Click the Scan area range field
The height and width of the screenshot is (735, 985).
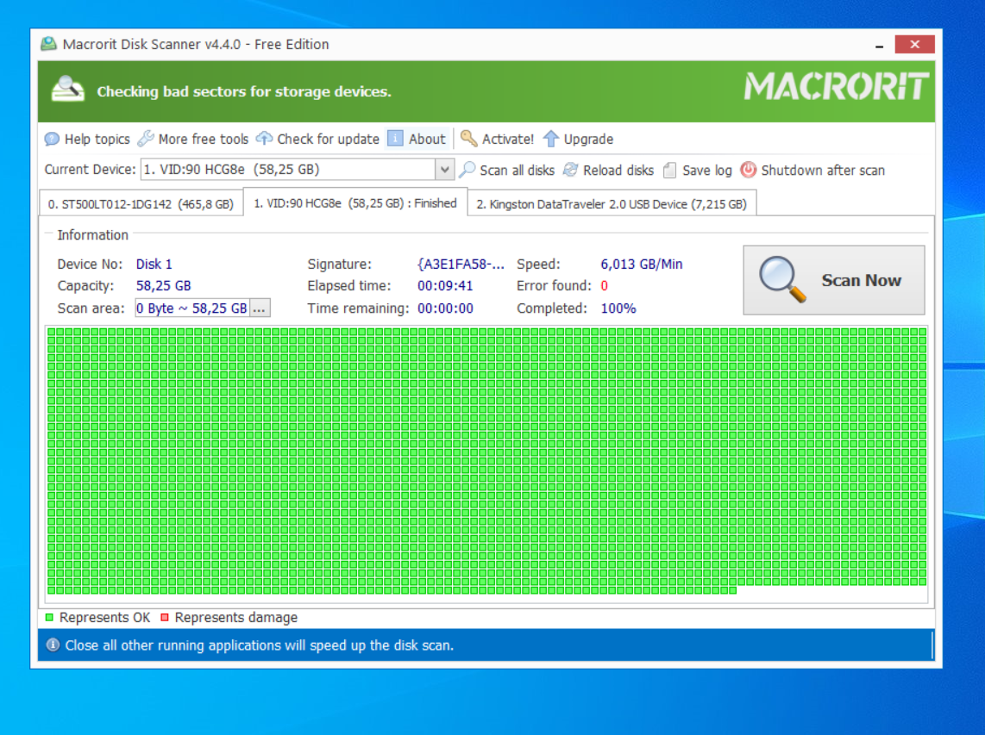click(x=192, y=308)
